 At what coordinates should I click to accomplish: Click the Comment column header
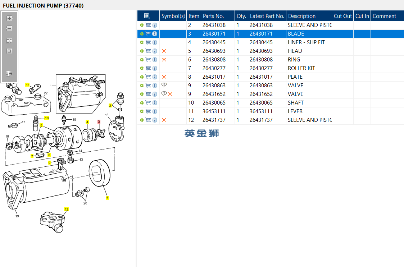[387, 16]
